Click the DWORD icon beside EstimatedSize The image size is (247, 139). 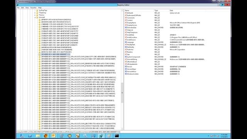pos(126,27)
